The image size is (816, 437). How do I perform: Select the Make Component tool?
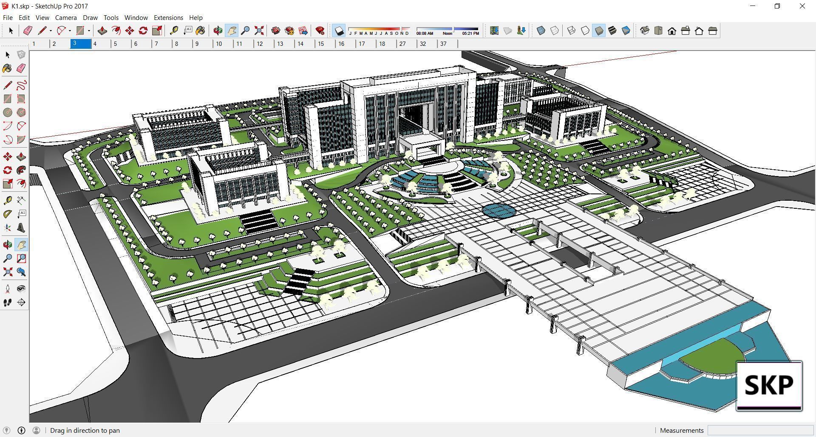point(21,55)
